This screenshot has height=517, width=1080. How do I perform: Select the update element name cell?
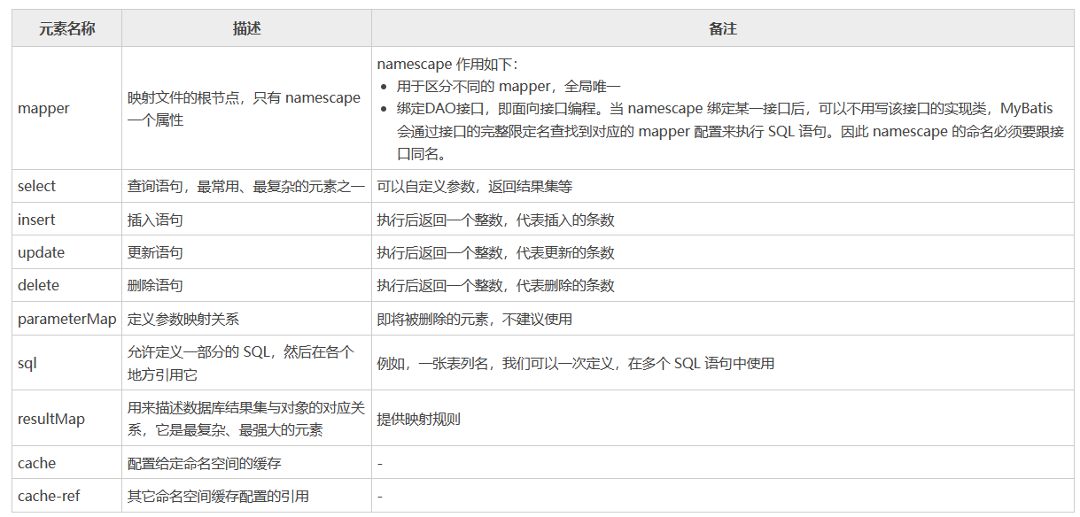pos(40,252)
